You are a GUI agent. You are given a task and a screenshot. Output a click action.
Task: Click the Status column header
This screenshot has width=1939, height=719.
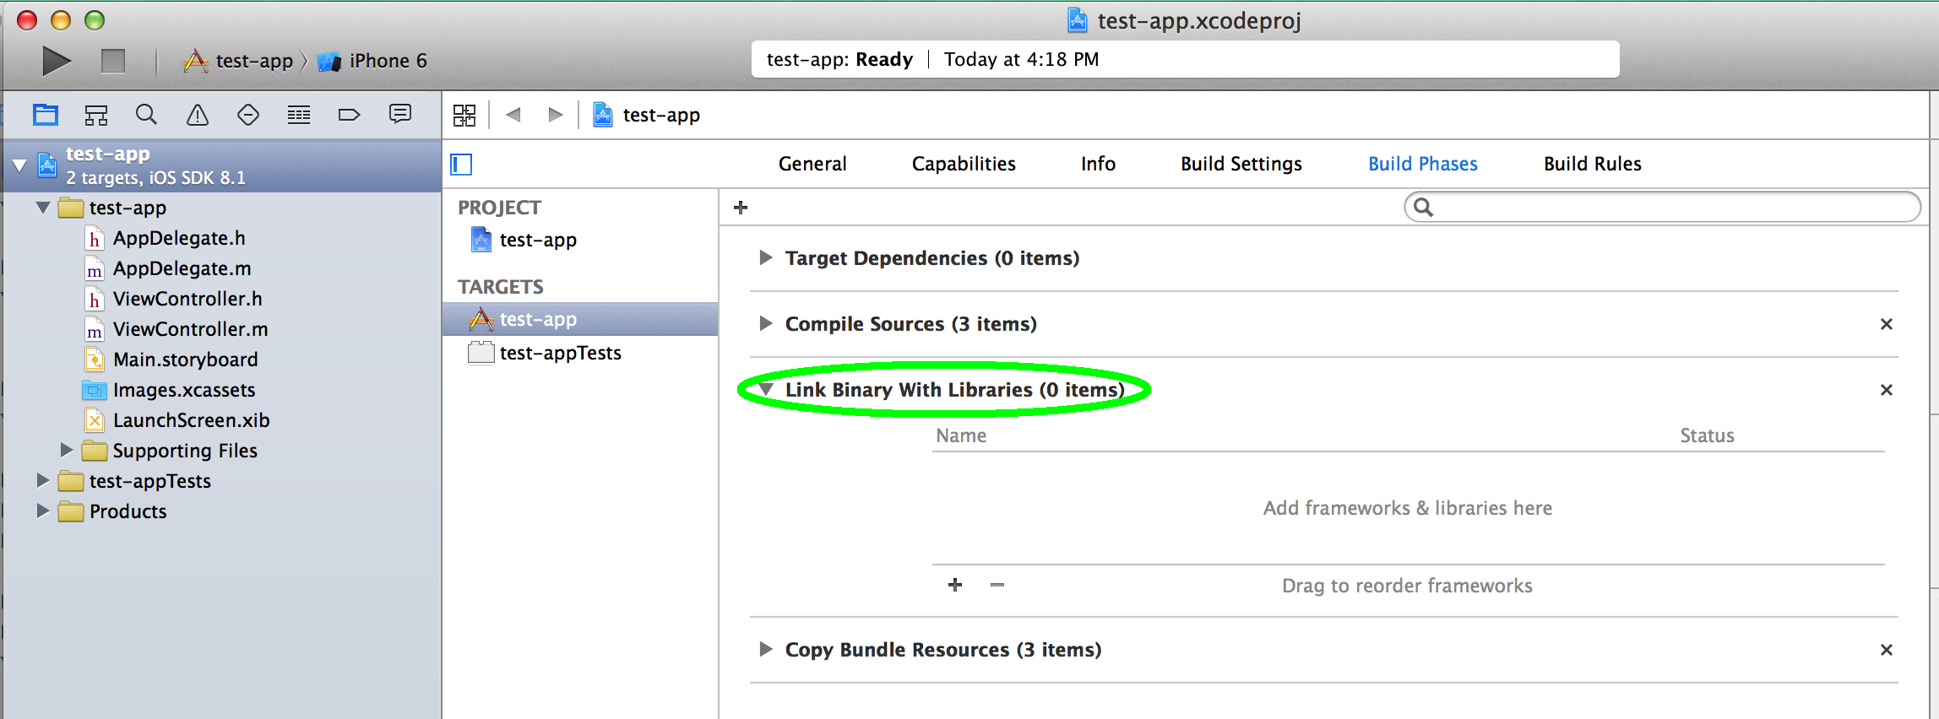tap(1707, 435)
